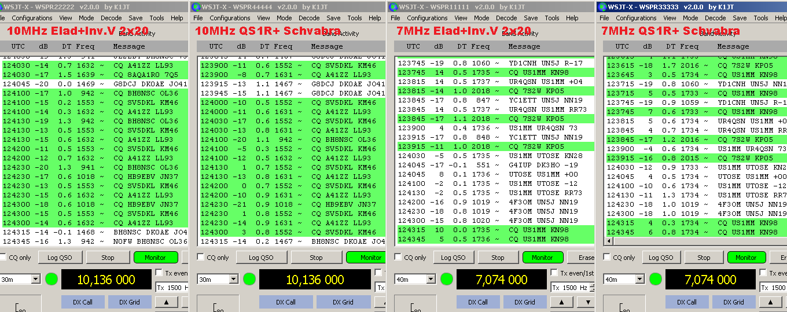Enable Tx even/1st checkbox in WSPR11111 window

click(x=554, y=273)
